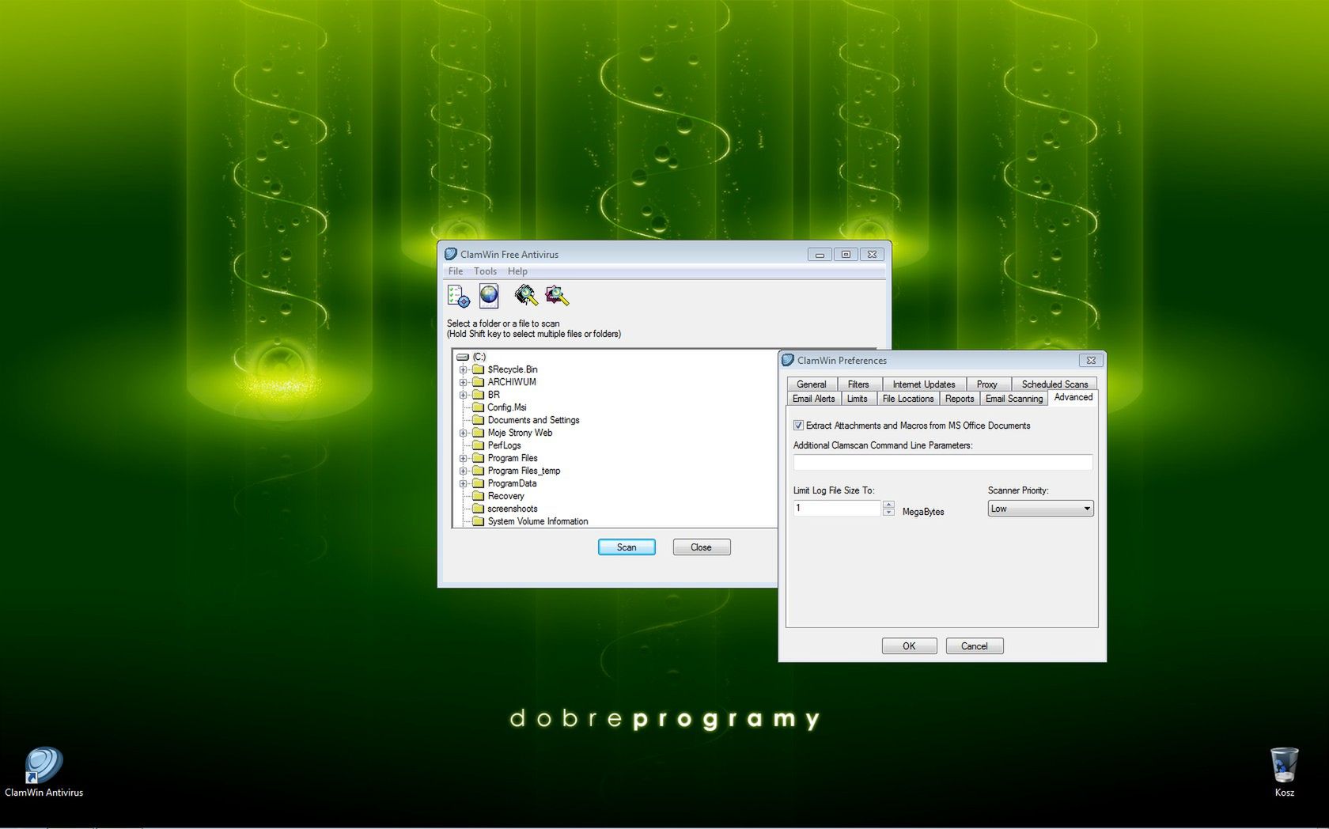
Task: Switch to the Email Alerts tab
Action: 814,399
